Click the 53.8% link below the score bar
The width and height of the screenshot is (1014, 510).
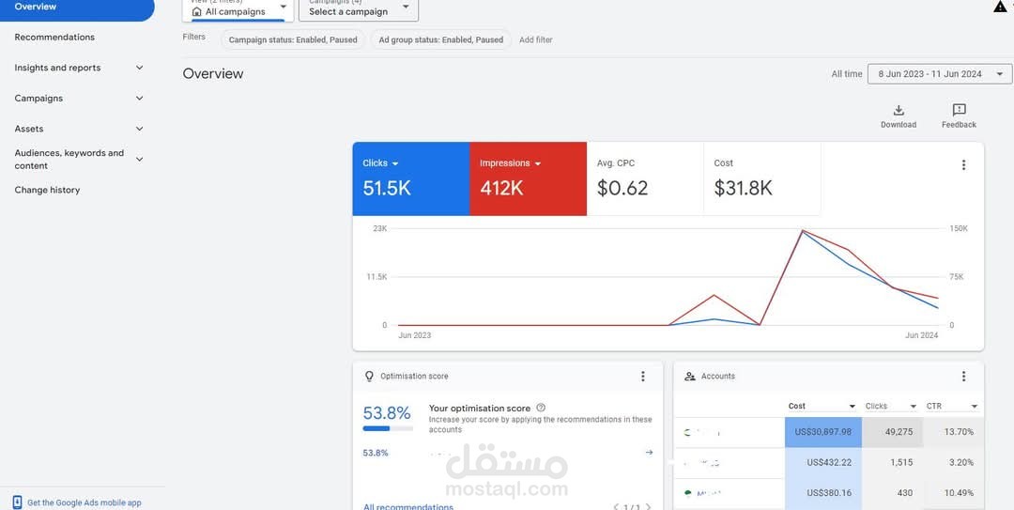click(375, 453)
